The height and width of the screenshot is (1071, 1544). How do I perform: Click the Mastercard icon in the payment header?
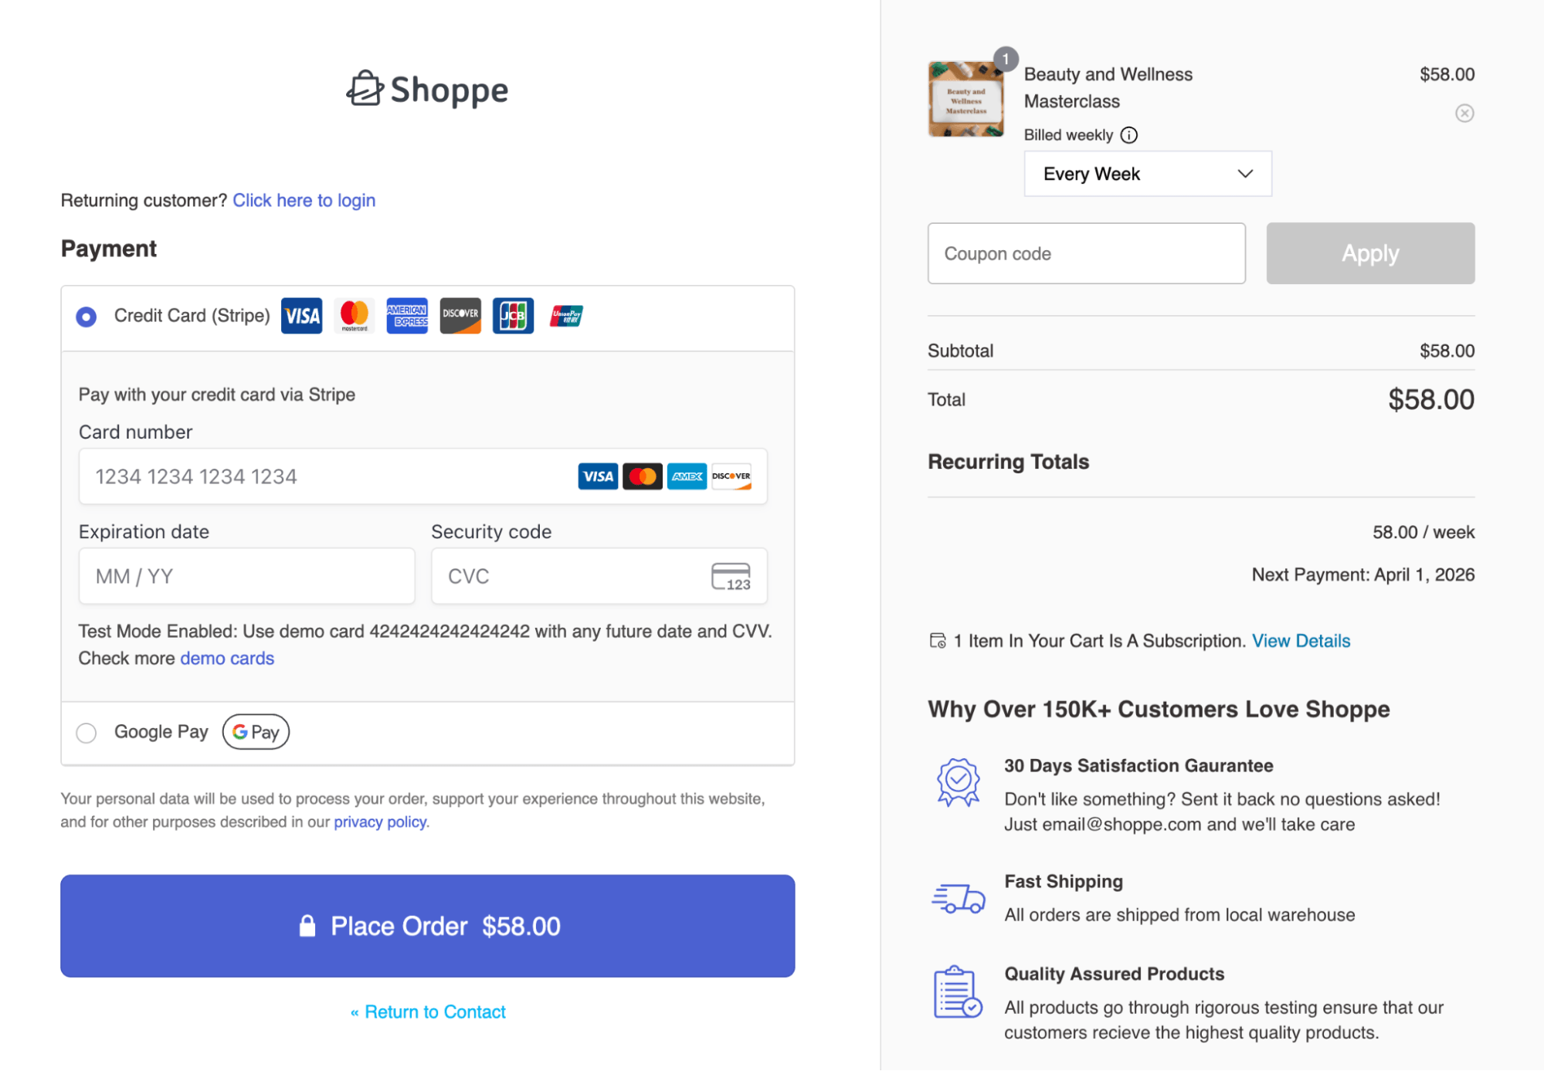354,316
